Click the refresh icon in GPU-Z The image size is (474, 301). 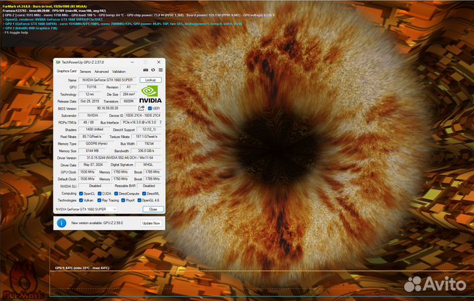pos(153,70)
